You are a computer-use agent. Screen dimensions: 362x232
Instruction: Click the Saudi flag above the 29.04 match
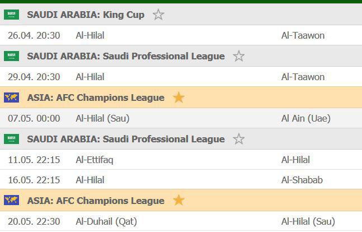[11, 56]
